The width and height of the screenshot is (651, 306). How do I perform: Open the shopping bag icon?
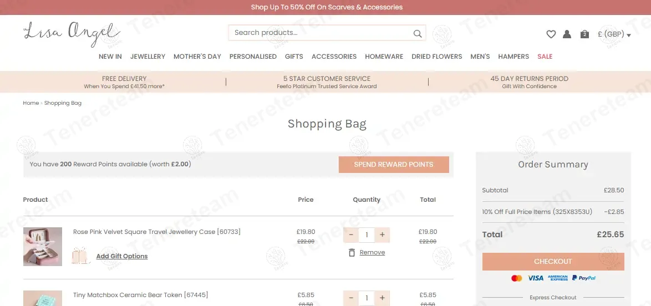(x=584, y=34)
